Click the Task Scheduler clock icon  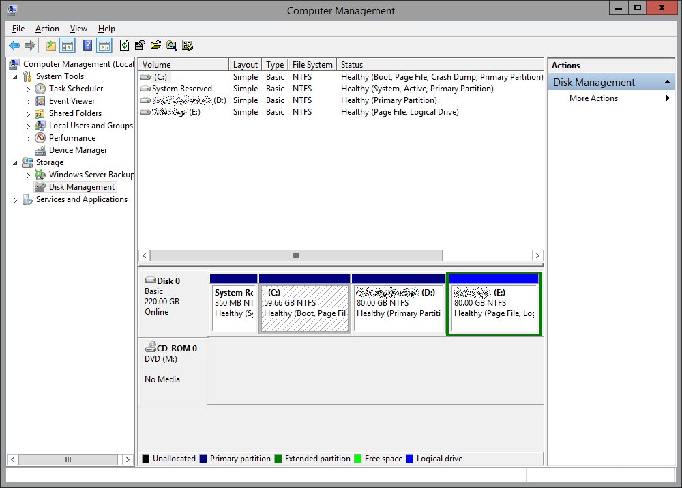pyautogui.click(x=40, y=89)
